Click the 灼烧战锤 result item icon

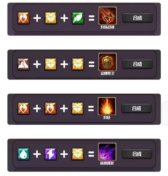coord(108,16)
